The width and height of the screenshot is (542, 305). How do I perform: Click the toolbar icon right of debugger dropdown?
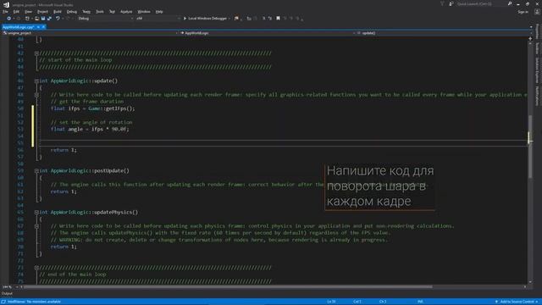click(x=236, y=19)
